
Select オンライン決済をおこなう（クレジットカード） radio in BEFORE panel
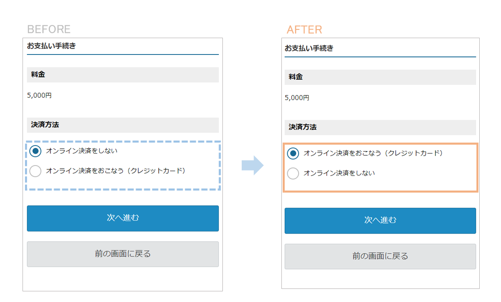tap(35, 171)
